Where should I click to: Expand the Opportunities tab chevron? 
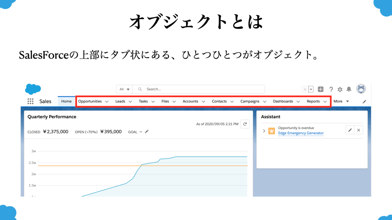click(107, 101)
